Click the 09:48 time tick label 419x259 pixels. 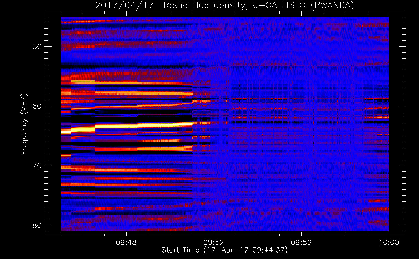point(126,243)
